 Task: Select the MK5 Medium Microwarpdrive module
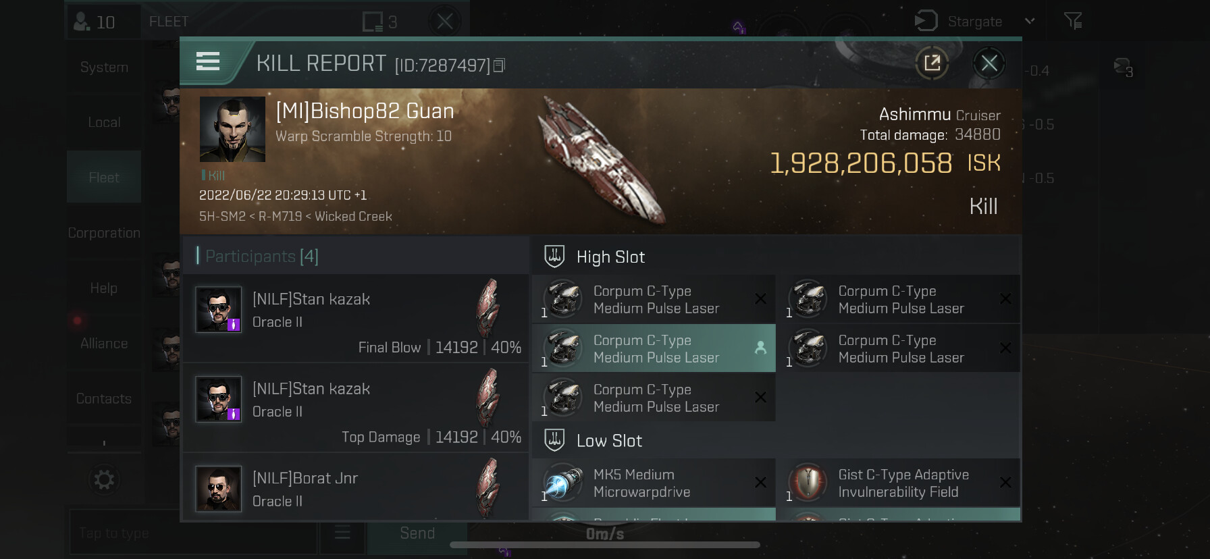tap(654, 483)
